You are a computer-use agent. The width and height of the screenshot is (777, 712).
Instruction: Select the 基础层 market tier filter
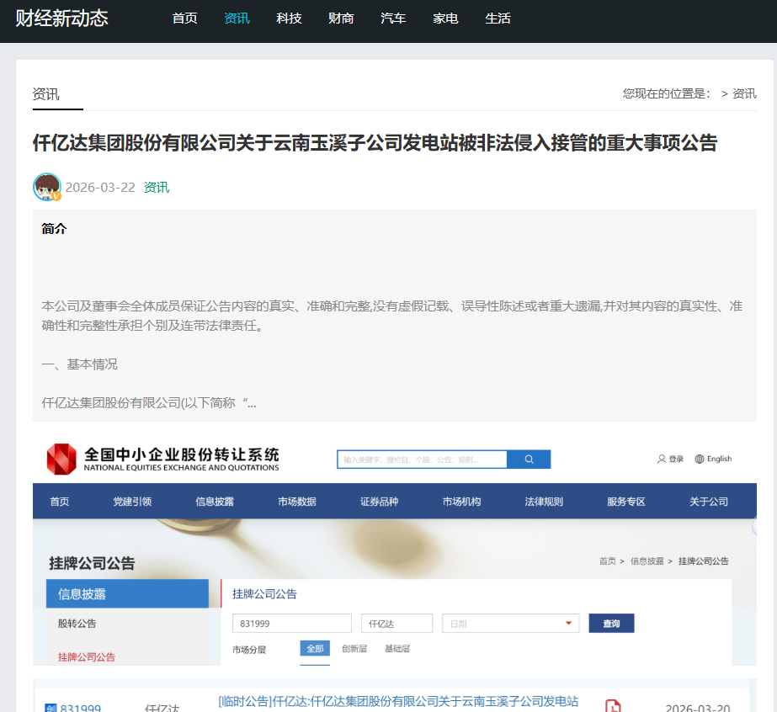tap(397, 649)
